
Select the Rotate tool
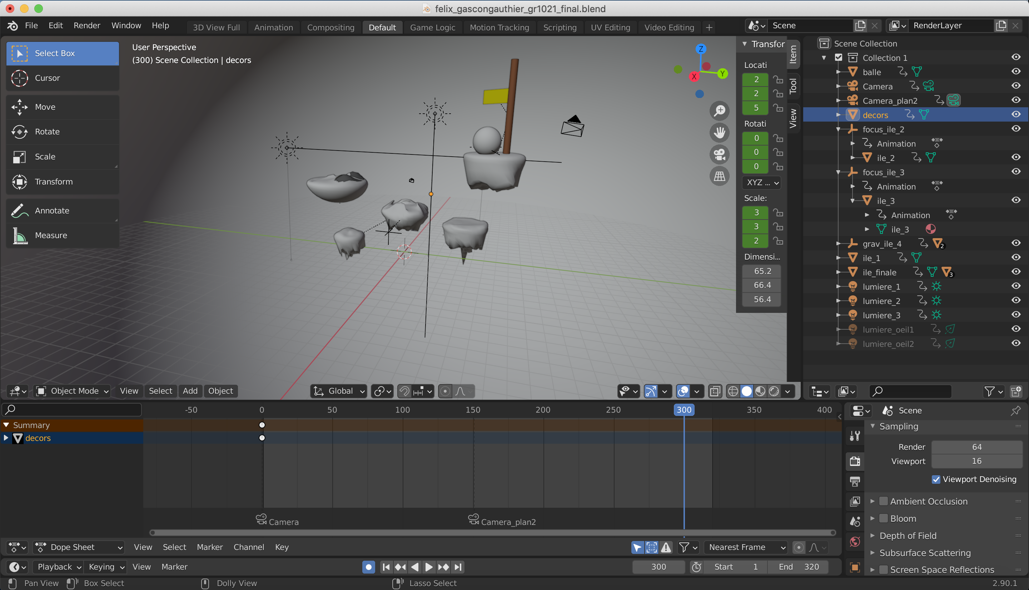pos(47,132)
